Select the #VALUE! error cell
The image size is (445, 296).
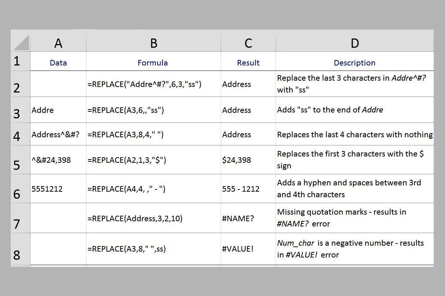point(248,249)
